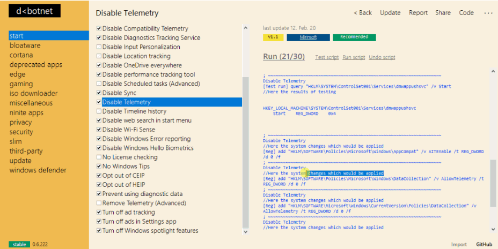Screen dimensions: 498x249
Task: Open the bloatware category
Action: 25,46
